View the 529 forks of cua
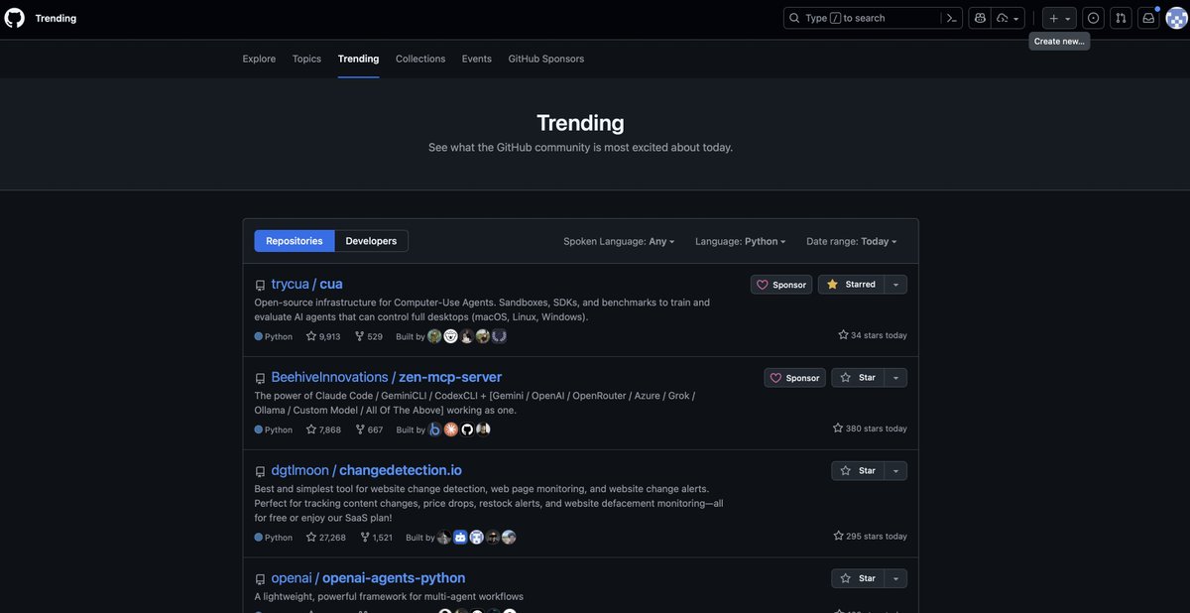 click(x=369, y=336)
